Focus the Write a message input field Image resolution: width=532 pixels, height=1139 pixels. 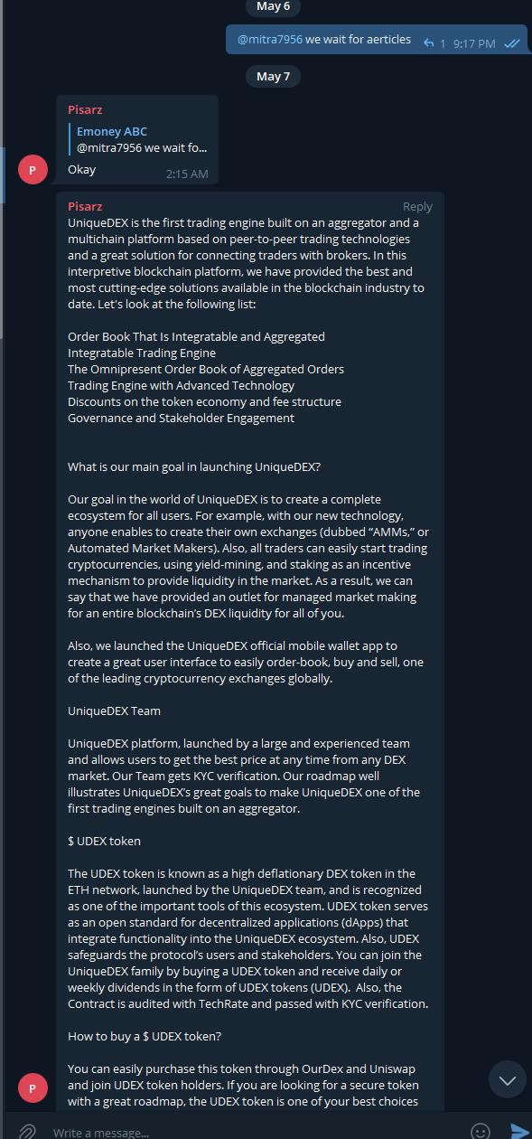tap(253, 1132)
